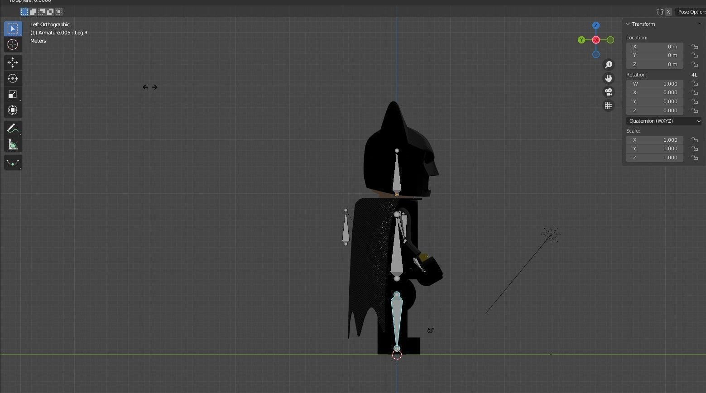Edit Location Z field
This screenshot has height=393, width=706.
655,64
